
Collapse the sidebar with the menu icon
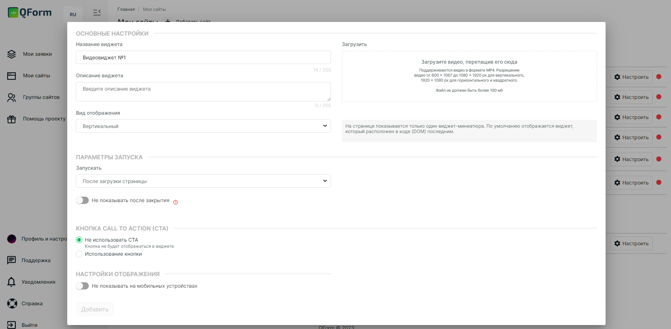point(97,13)
